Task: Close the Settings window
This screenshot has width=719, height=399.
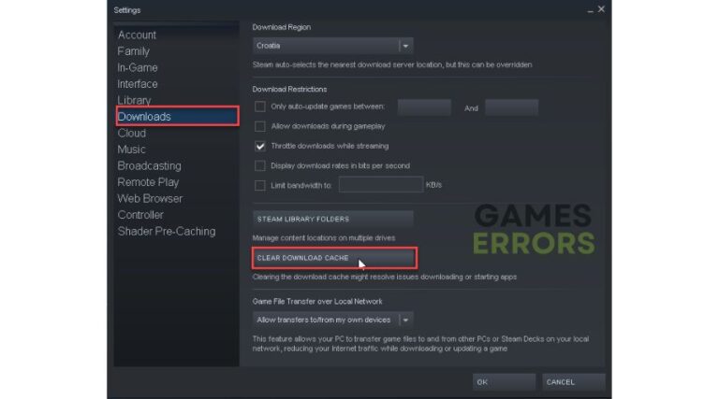Action: (601, 9)
